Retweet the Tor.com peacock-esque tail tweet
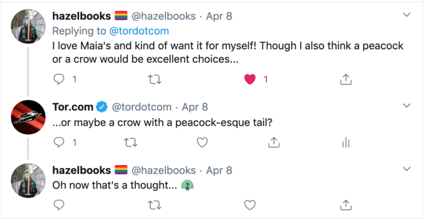Screen dimensions: 424x219 click(x=131, y=142)
